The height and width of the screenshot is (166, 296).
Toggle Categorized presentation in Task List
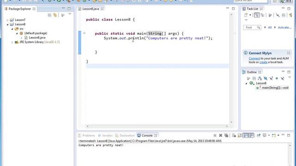tap(257, 15)
